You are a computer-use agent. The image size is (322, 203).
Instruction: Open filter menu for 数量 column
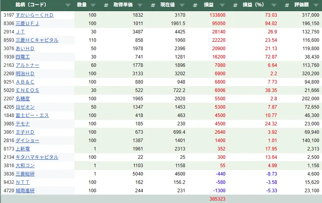coord(93,5)
